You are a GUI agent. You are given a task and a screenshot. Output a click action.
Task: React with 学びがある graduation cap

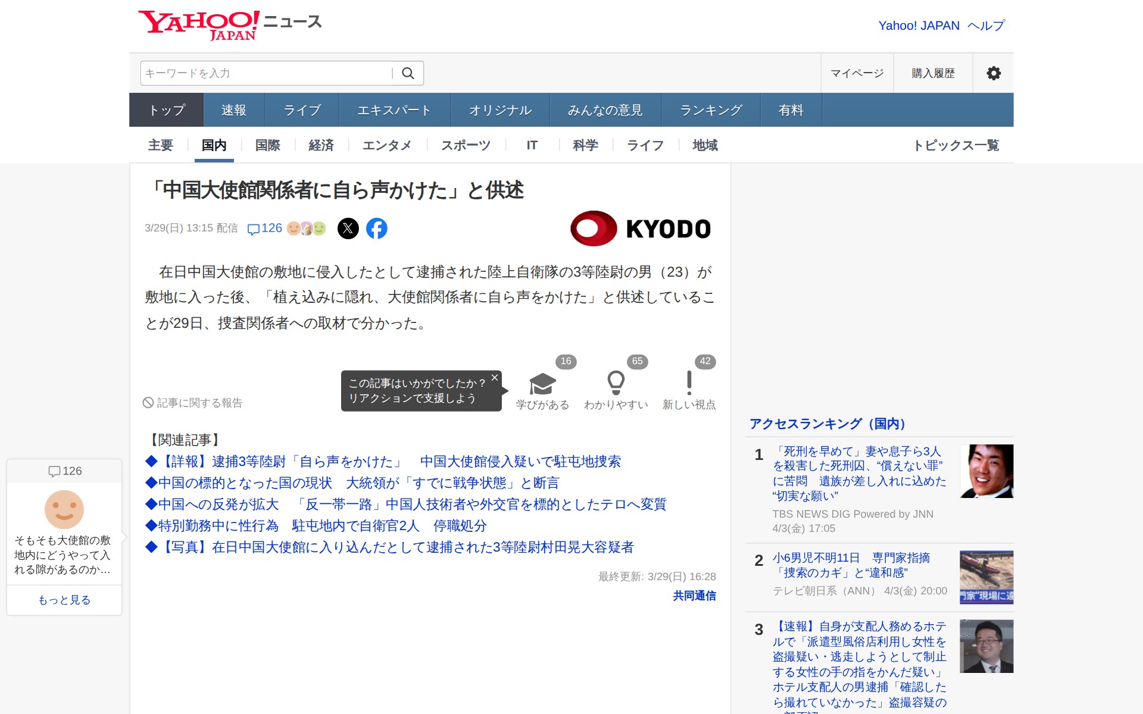(x=542, y=385)
